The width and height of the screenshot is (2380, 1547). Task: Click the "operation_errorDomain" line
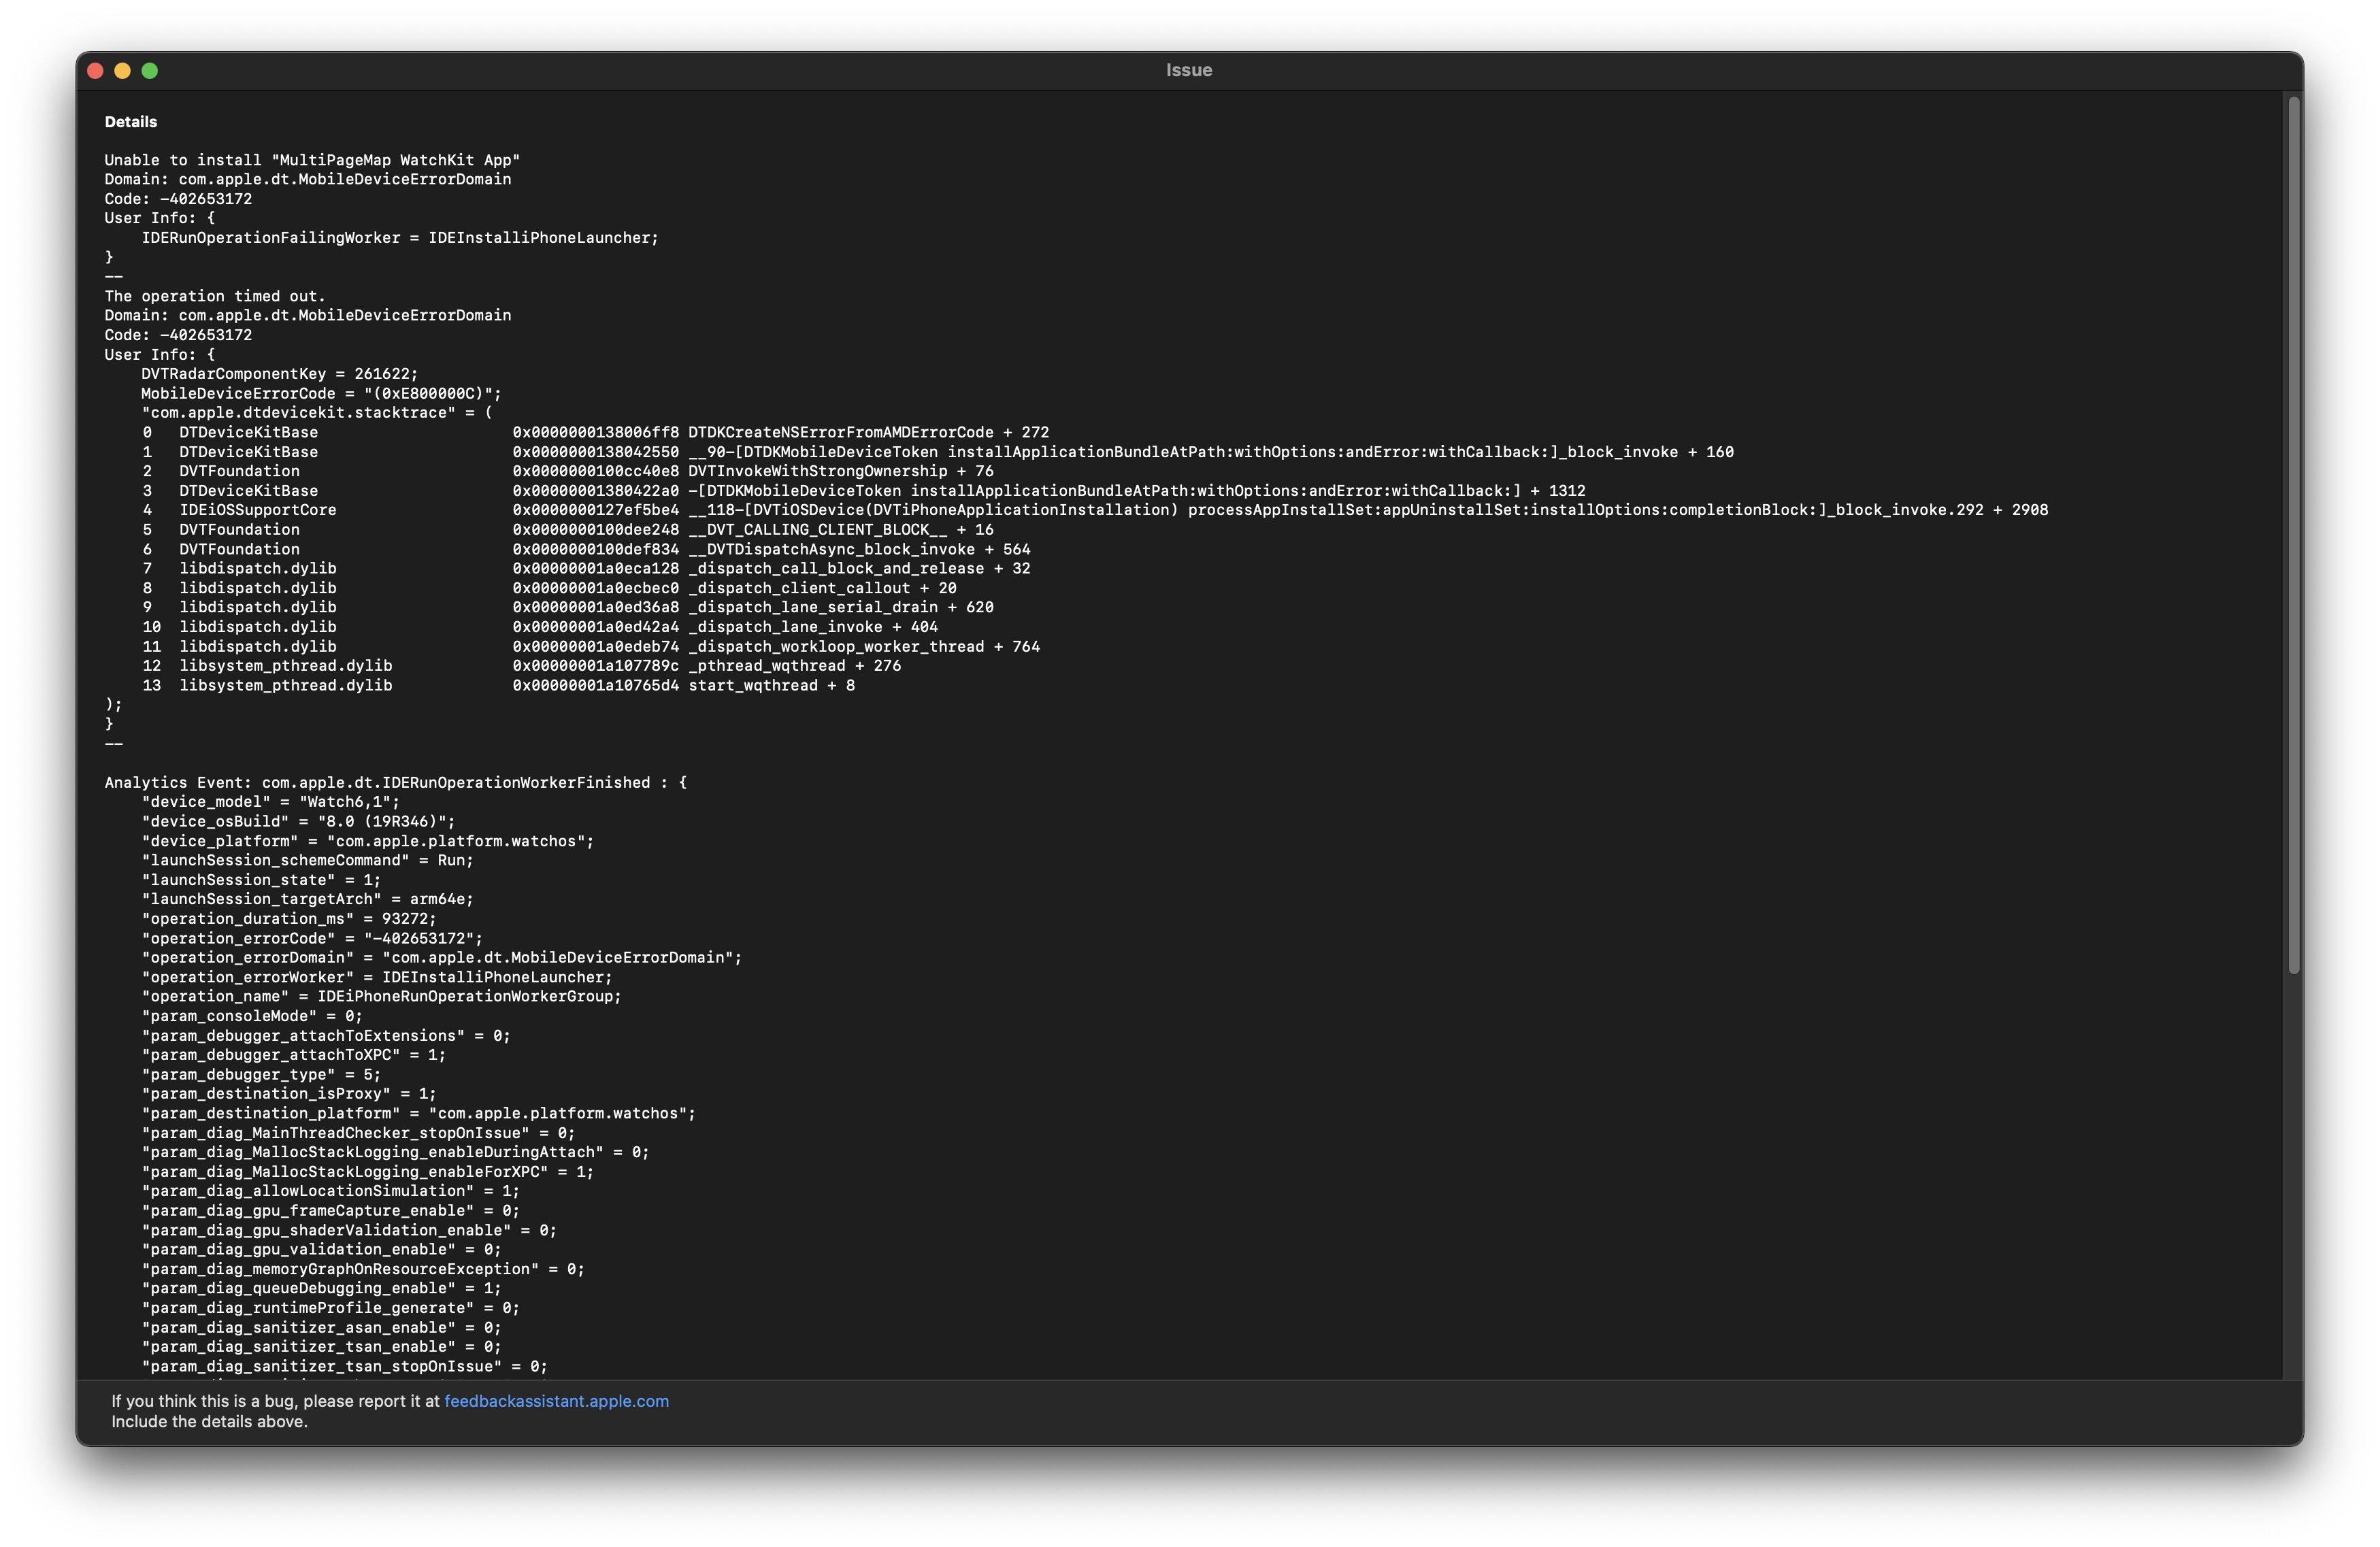(x=442, y=958)
